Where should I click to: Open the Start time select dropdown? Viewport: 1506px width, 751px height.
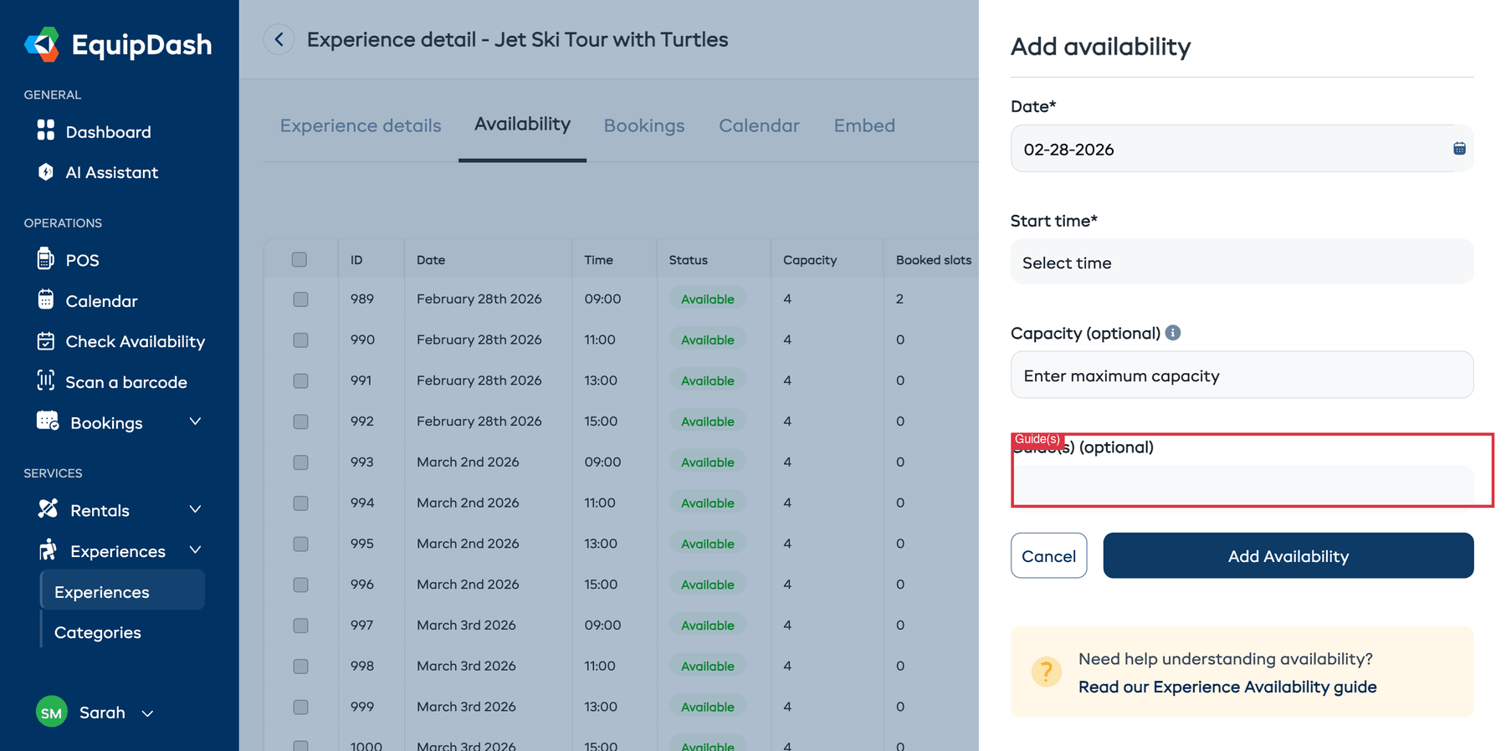click(1242, 263)
